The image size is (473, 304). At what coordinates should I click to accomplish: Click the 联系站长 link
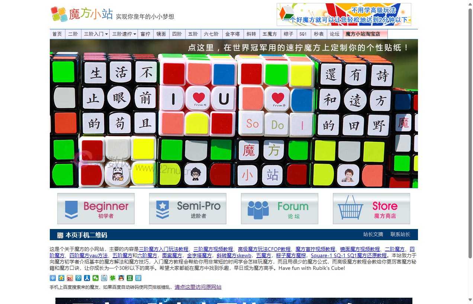click(400, 235)
